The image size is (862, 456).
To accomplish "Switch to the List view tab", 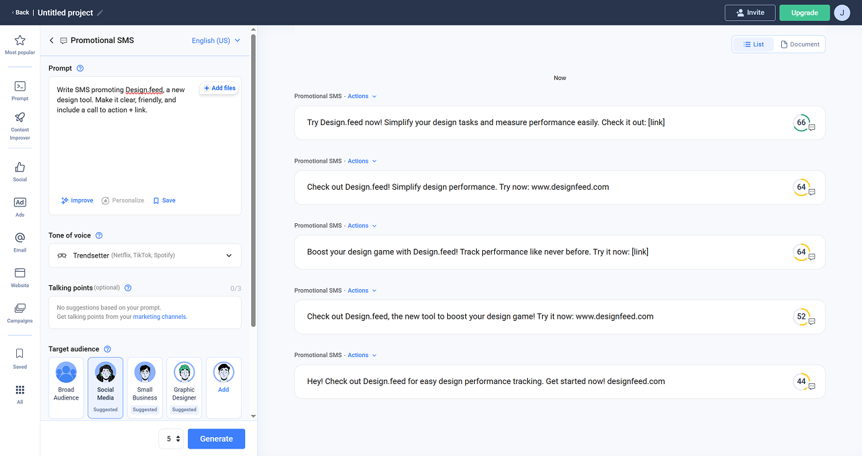I will point(754,44).
